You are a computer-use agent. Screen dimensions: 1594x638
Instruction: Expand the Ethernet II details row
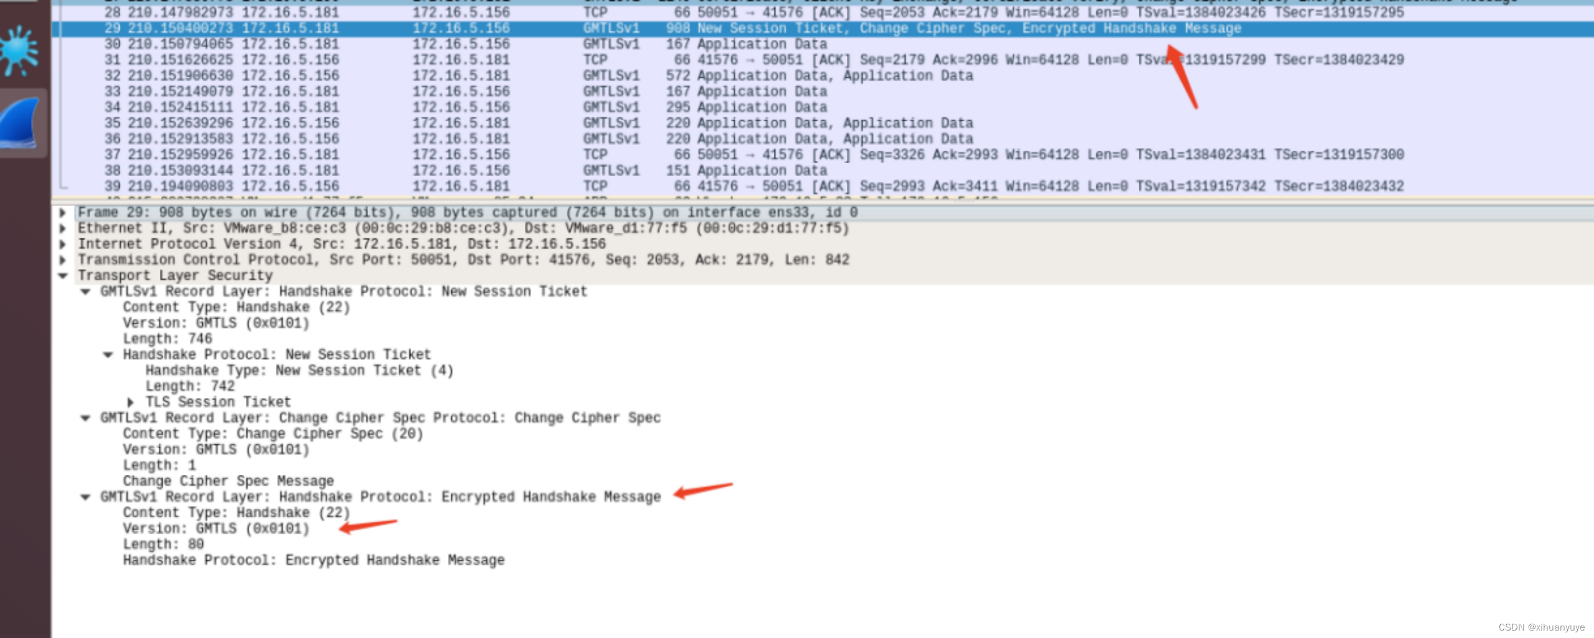pyautogui.click(x=62, y=228)
